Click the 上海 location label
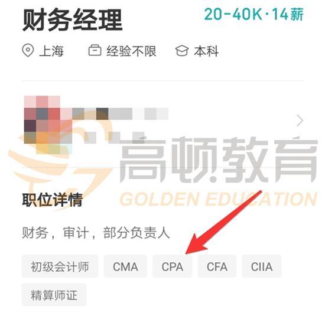325x320 pixels. (51, 51)
